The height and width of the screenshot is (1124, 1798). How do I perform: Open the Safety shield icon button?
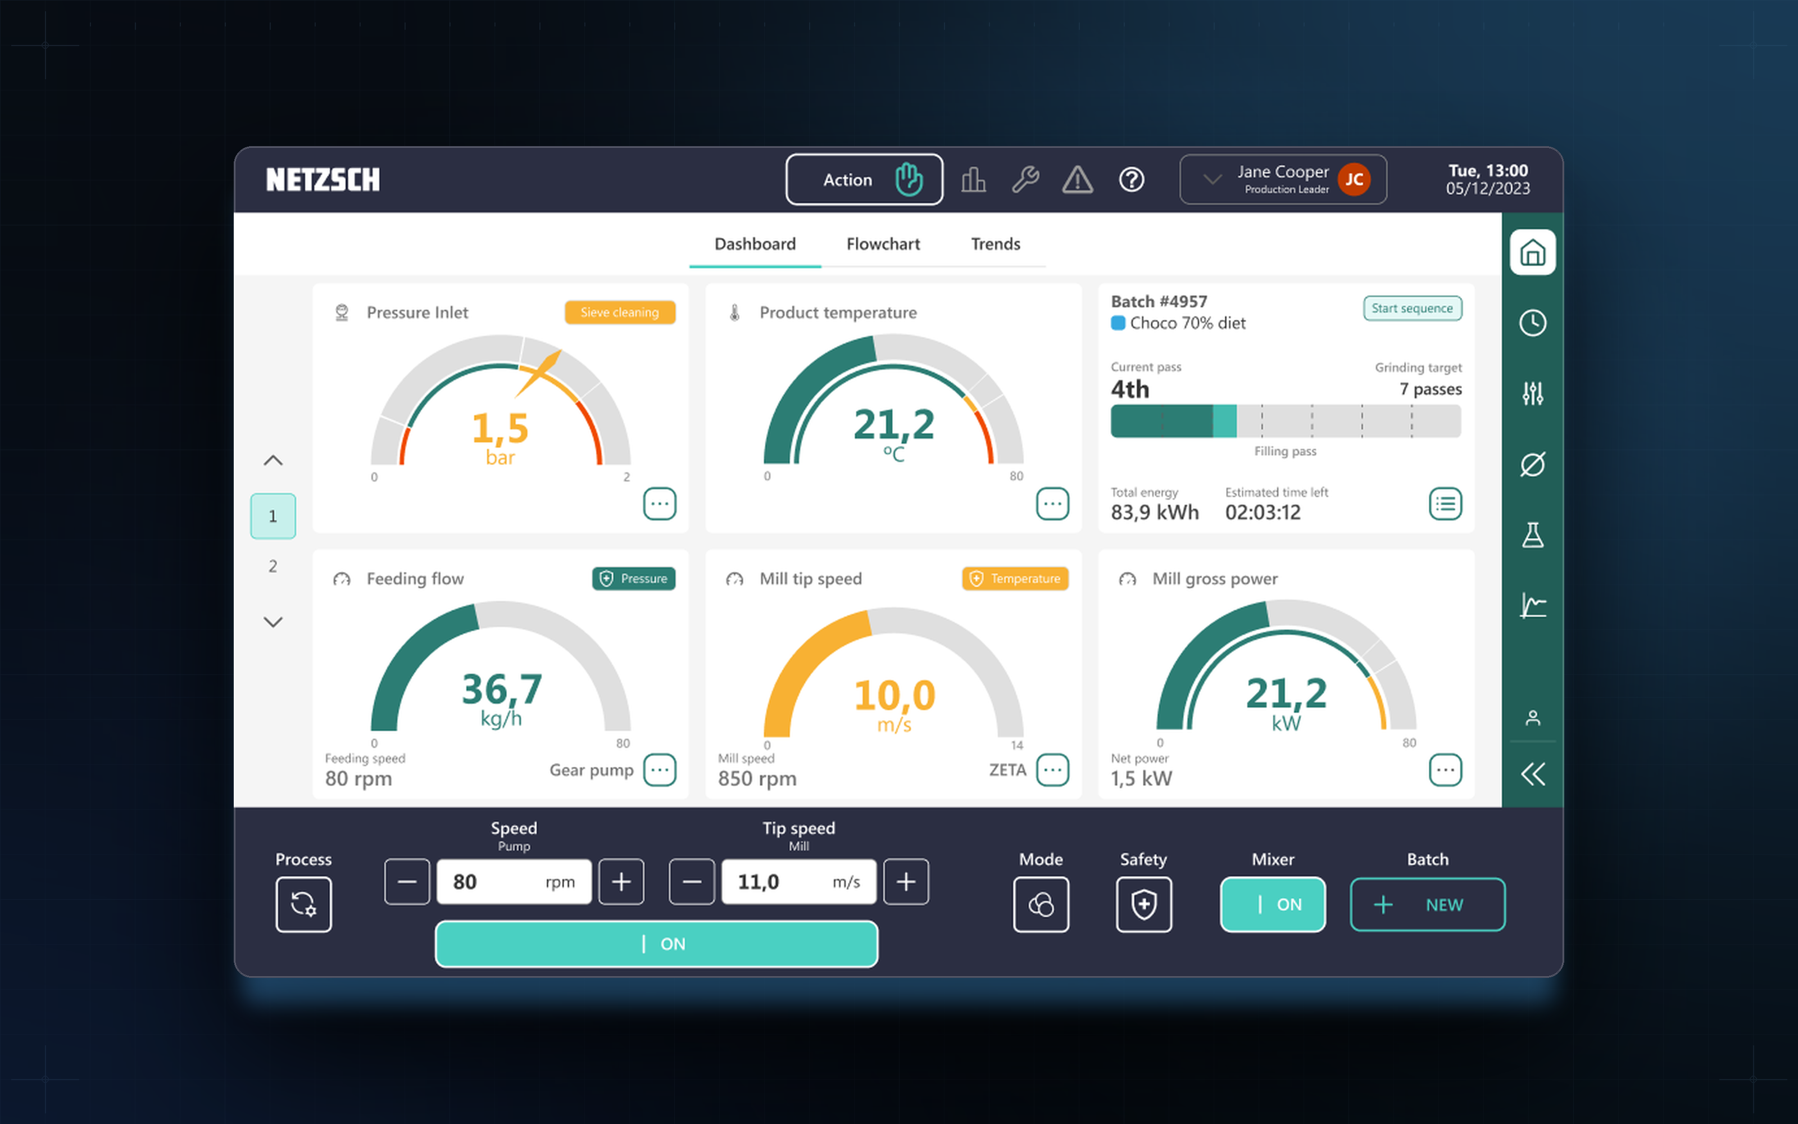click(x=1143, y=904)
